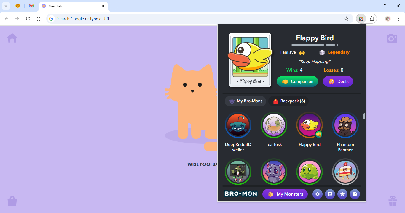This screenshot has width=405, height=213.
Task: Open the shopping bag icon
Action: (12, 201)
